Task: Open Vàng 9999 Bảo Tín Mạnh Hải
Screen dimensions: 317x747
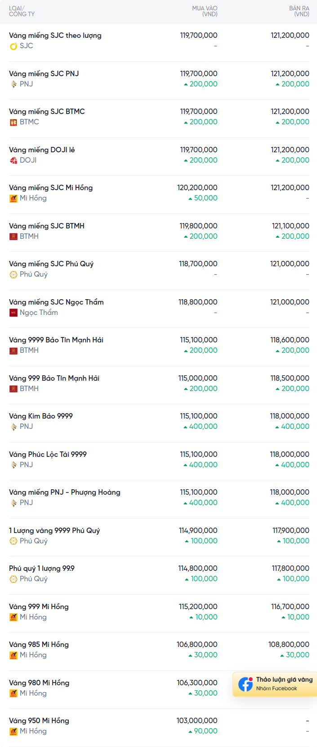Action: pyautogui.click(x=56, y=340)
